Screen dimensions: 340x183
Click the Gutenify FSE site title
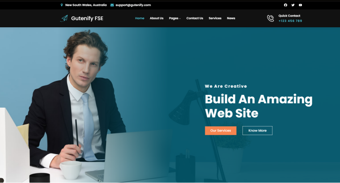[87, 18]
